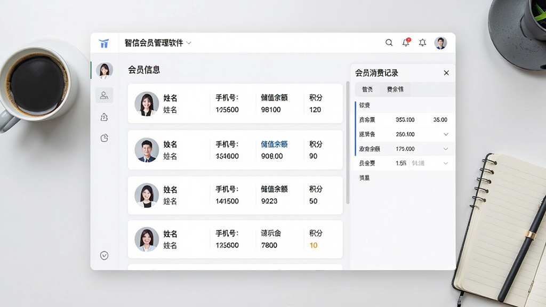
Task: Open the pie chart sidebar icon
Action: 104,138
